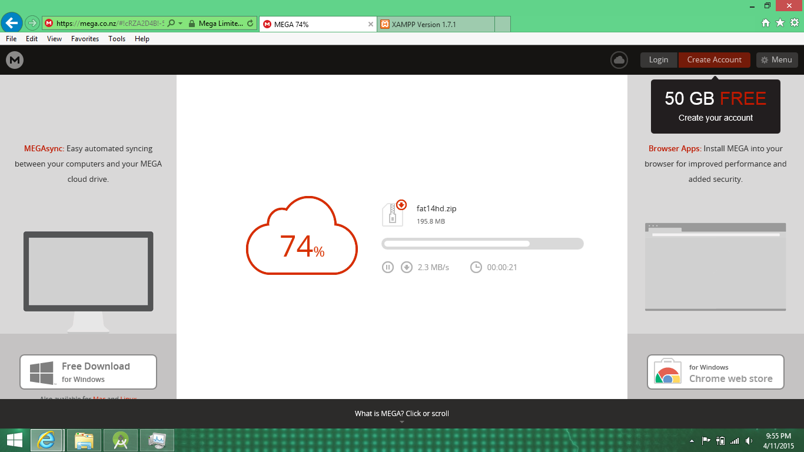The image size is (804, 452).
Task: Click the Action Center flag icon
Action: click(706, 441)
